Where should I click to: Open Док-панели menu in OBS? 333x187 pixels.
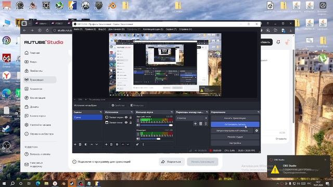116,29
